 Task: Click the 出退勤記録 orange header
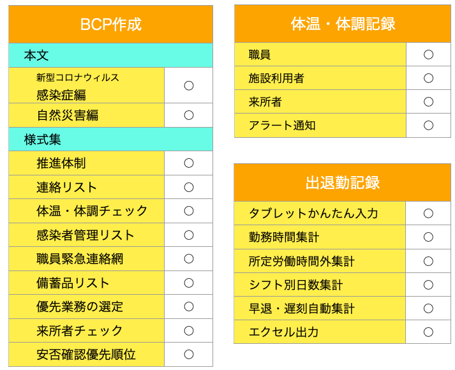pos(342,182)
